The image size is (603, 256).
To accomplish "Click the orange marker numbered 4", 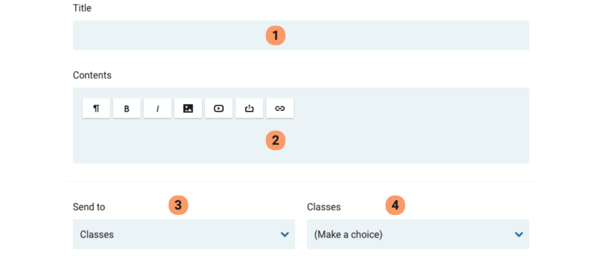I will 395,205.
